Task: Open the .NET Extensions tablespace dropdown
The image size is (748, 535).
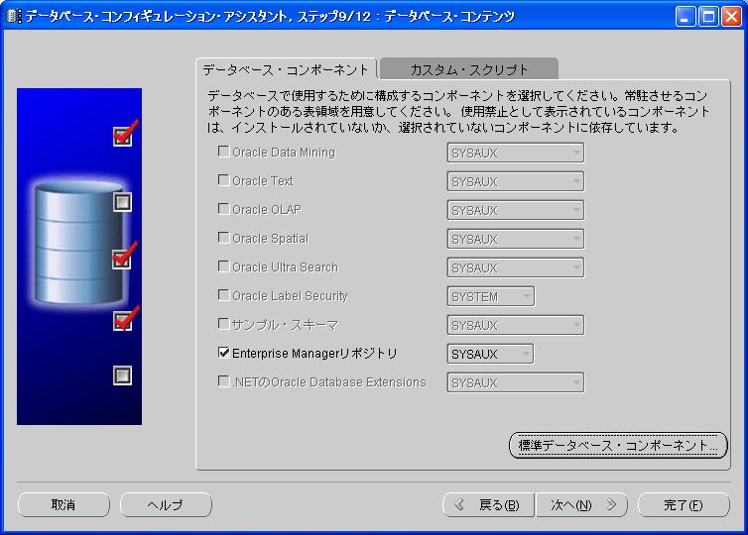Action: pyautogui.click(x=515, y=382)
